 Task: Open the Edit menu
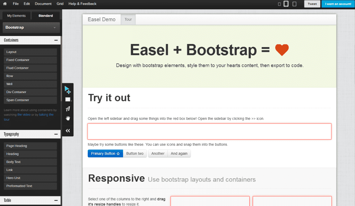[27, 3]
